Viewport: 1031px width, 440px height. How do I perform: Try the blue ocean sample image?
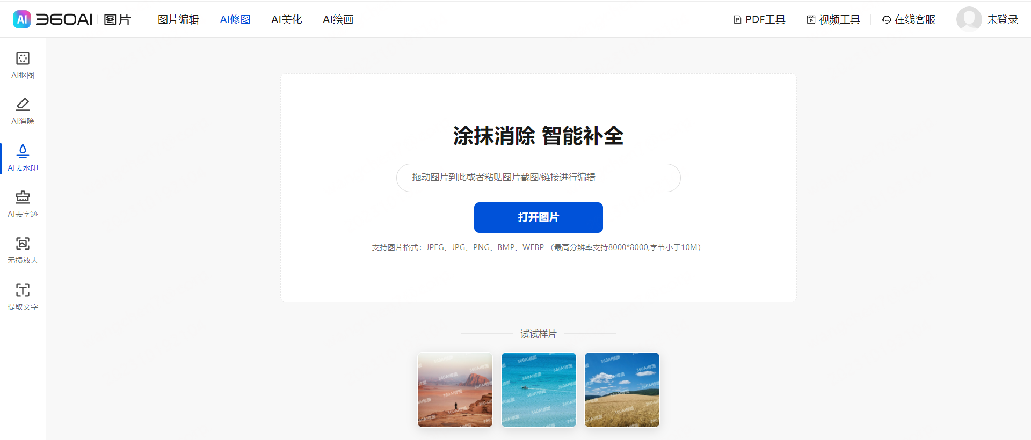tap(539, 390)
